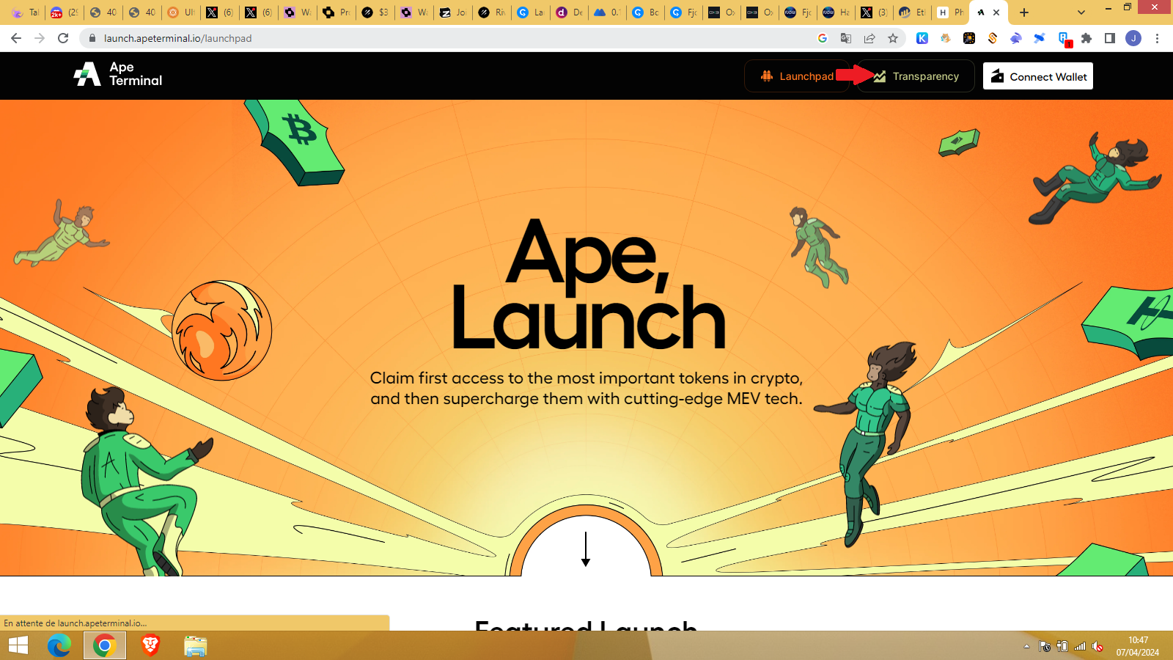Click the down arrow scroll button
1173x660 pixels.
click(586, 549)
